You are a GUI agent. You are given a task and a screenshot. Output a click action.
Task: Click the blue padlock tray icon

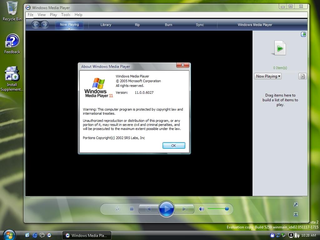pyautogui.click(x=272, y=235)
